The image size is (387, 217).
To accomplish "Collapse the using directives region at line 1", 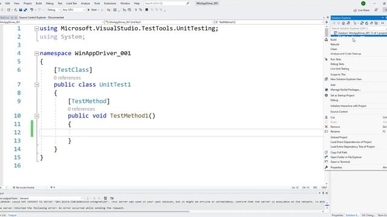I will (36, 28).
